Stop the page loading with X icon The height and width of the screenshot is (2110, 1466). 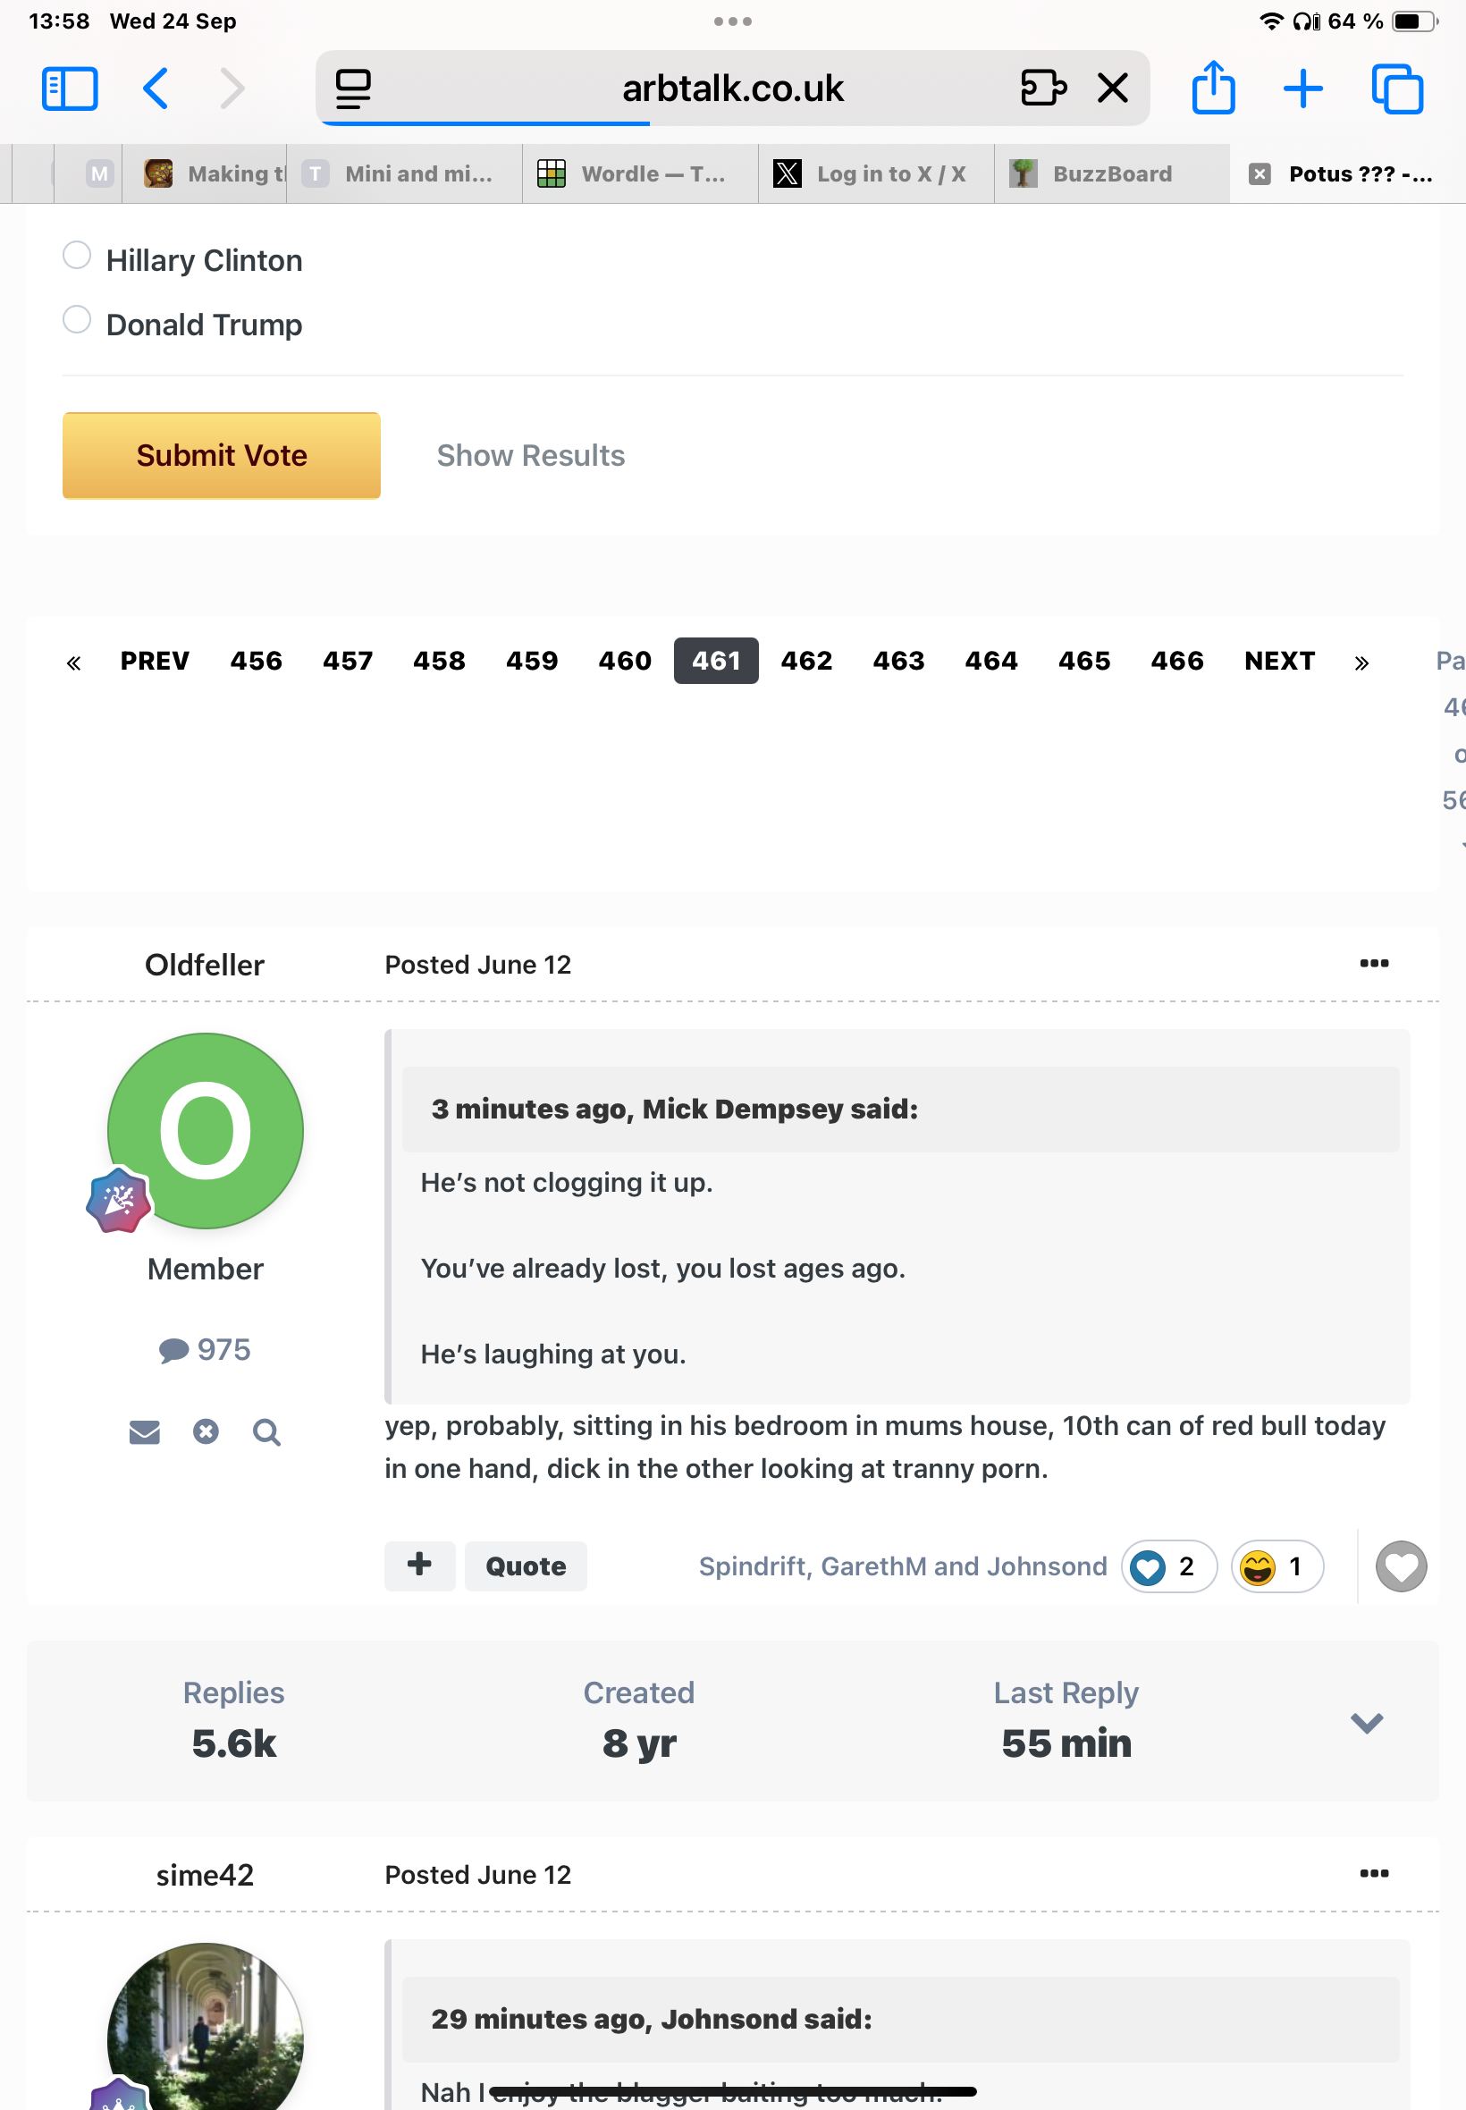1112,89
